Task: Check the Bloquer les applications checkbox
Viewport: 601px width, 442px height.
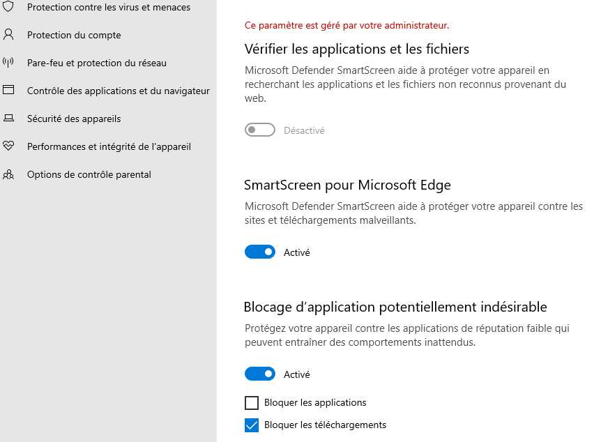Action: pos(252,403)
